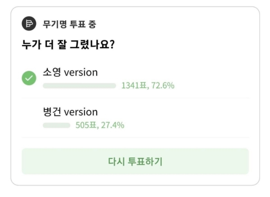Screen dimensions: 270x197
Task: Click the 병건 version result bar
Action: pos(56,125)
